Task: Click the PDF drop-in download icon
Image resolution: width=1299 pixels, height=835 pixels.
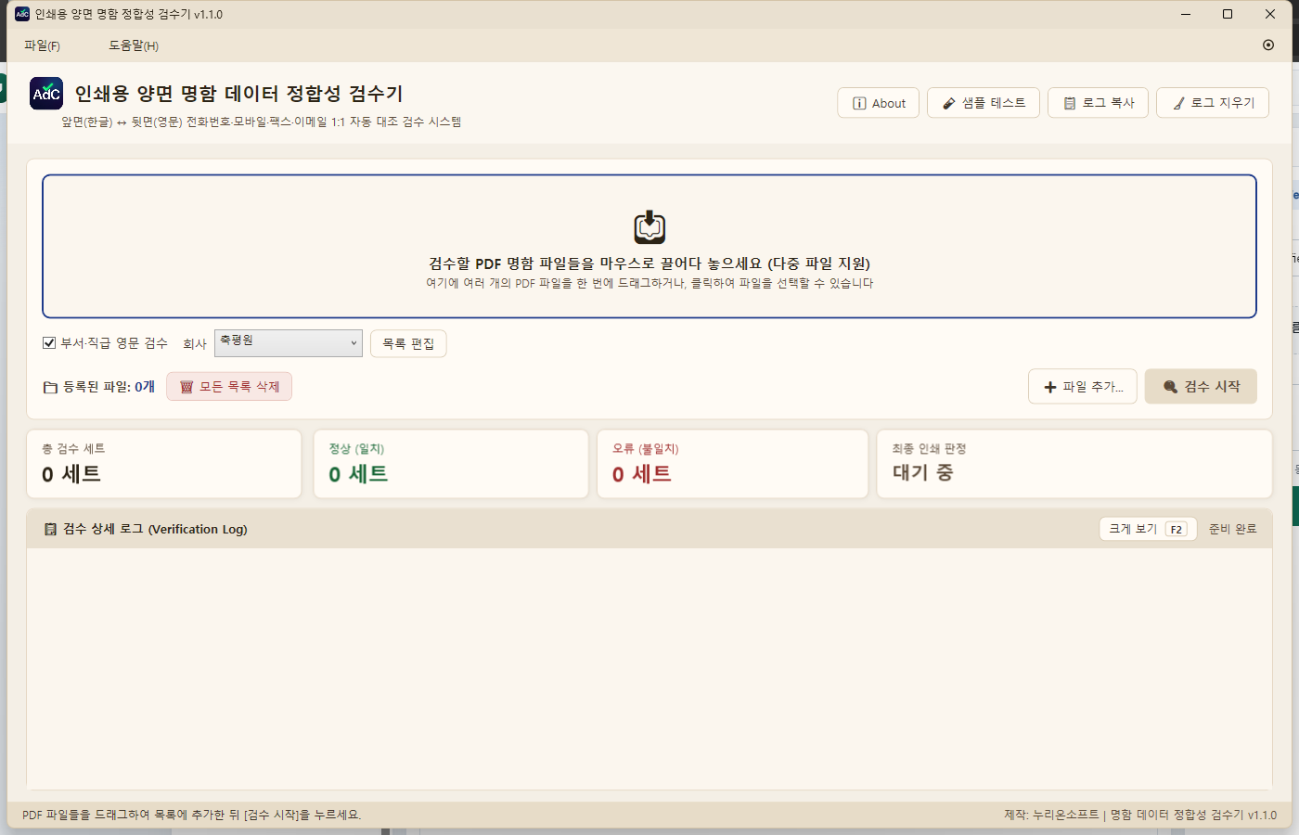Action: pyautogui.click(x=649, y=226)
